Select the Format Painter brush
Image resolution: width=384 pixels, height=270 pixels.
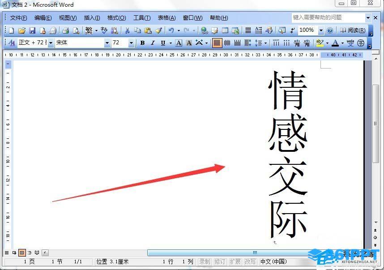[158, 30]
